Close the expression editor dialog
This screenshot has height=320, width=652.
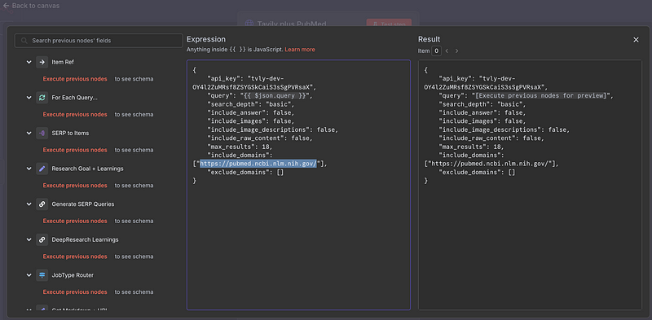click(x=636, y=40)
